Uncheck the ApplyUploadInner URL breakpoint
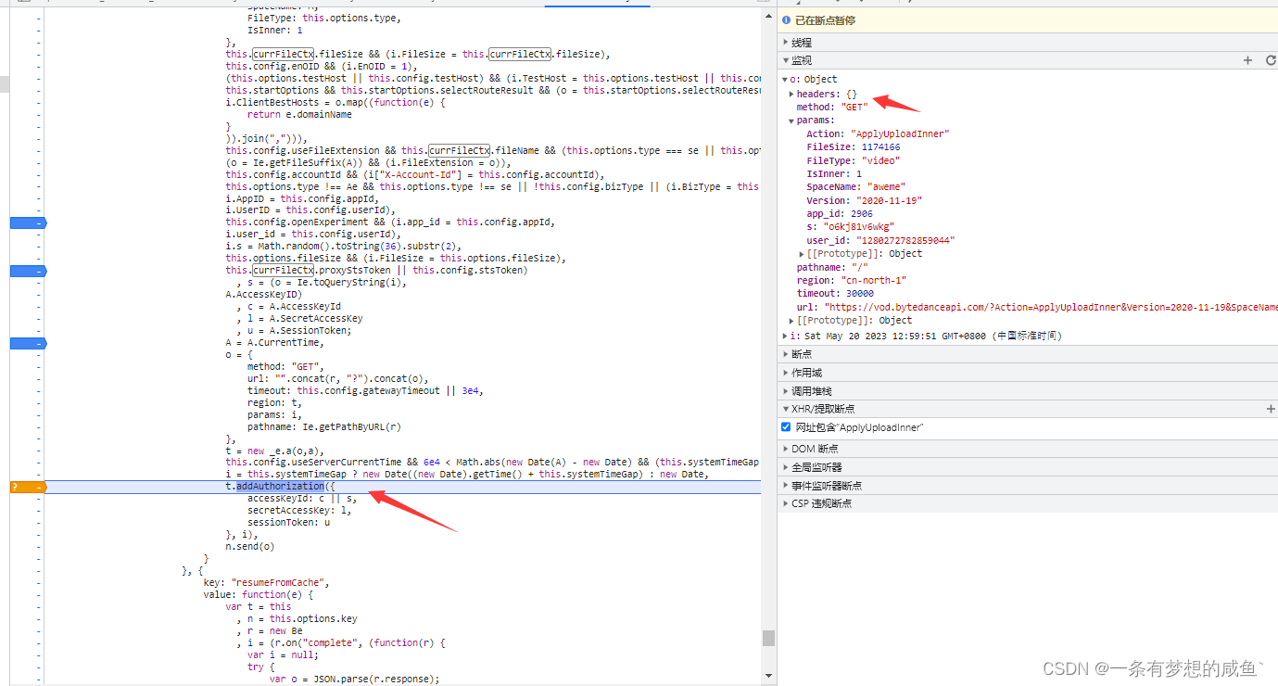This screenshot has height=686, width=1278. [x=786, y=427]
